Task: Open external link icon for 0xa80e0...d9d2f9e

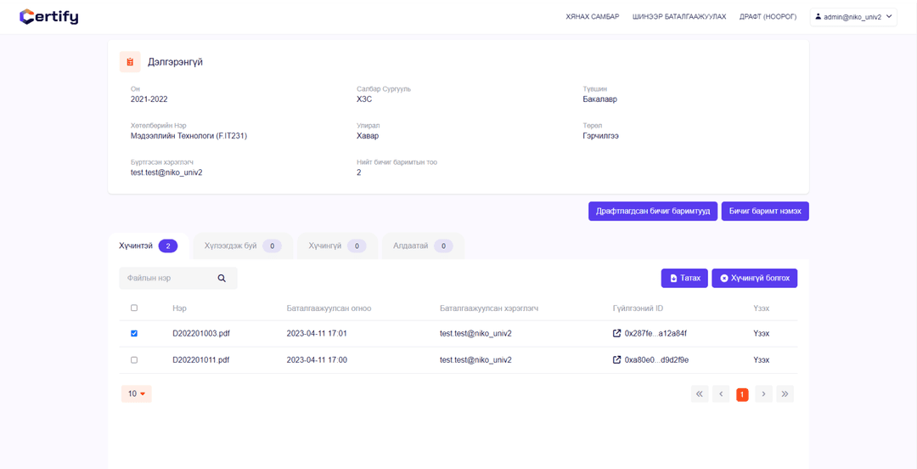Action: tap(616, 359)
